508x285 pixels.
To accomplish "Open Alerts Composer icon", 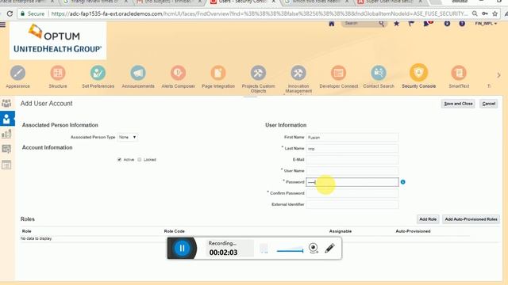I will [x=178, y=73].
